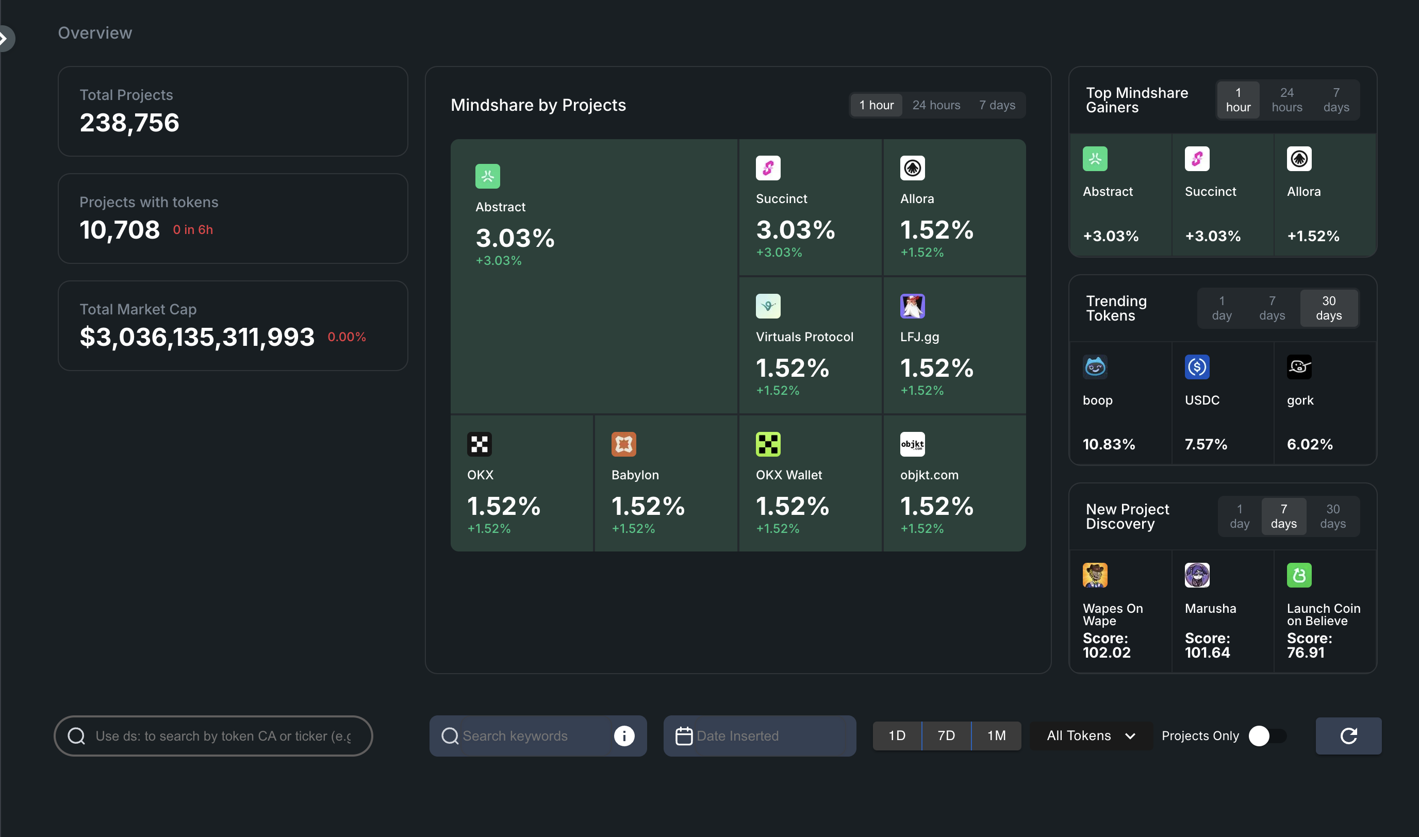Click the Overview heading
The height and width of the screenshot is (837, 1419).
point(95,32)
